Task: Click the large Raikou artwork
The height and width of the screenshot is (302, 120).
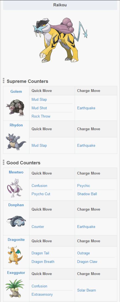Action: coord(60,40)
